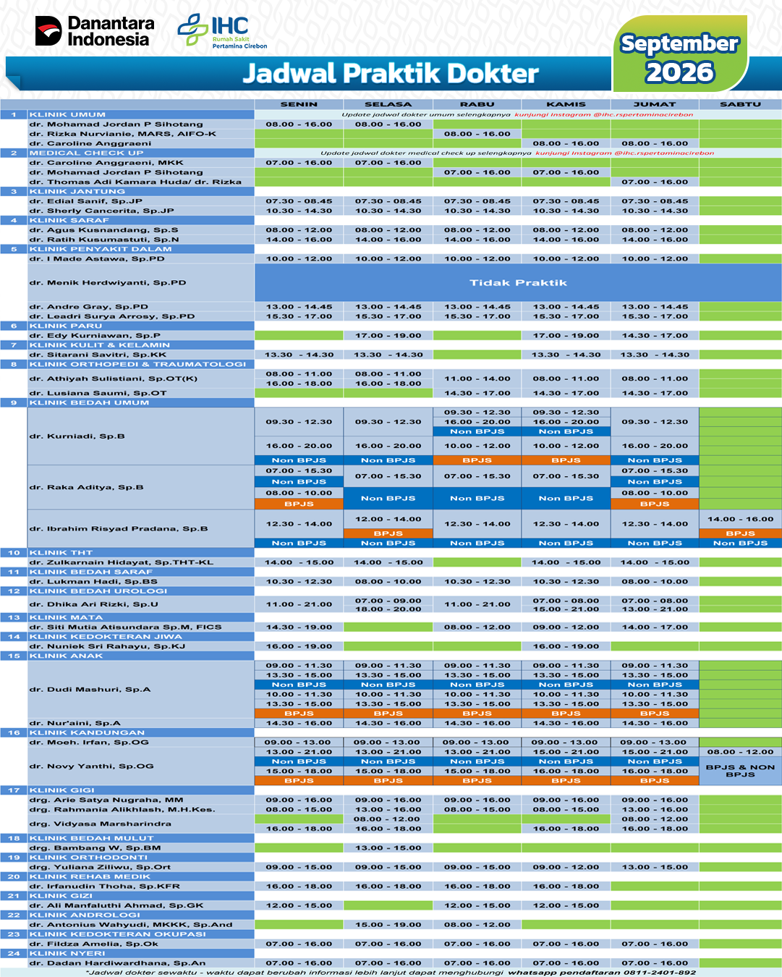Click row number 1 badge Klinik Umum
The width and height of the screenshot is (782, 977).
click(14, 115)
